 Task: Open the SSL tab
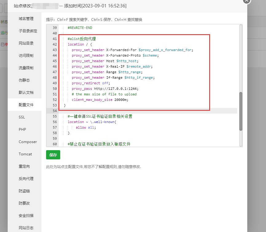point(22,117)
